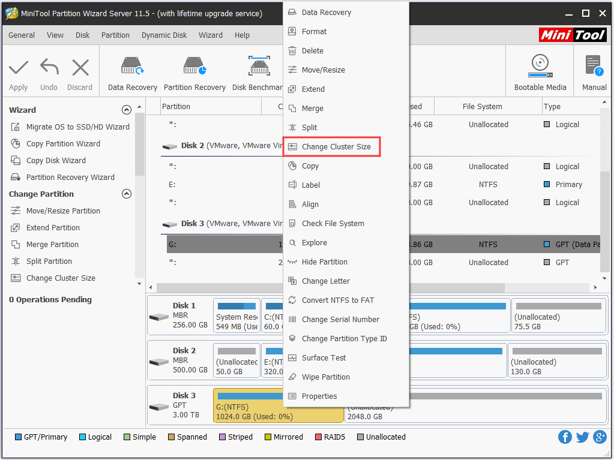
Task: Select Disk 2 130.0 GB unallocated block
Action: click(x=557, y=361)
